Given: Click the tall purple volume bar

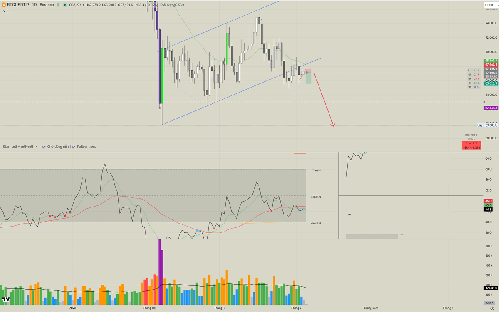Looking at the screenshot, I should pos(160,272).
